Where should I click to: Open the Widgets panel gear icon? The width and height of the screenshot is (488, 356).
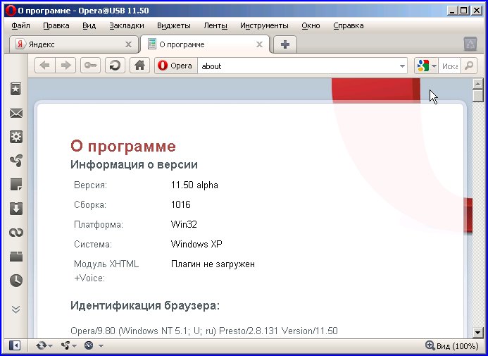pos(16,137)
